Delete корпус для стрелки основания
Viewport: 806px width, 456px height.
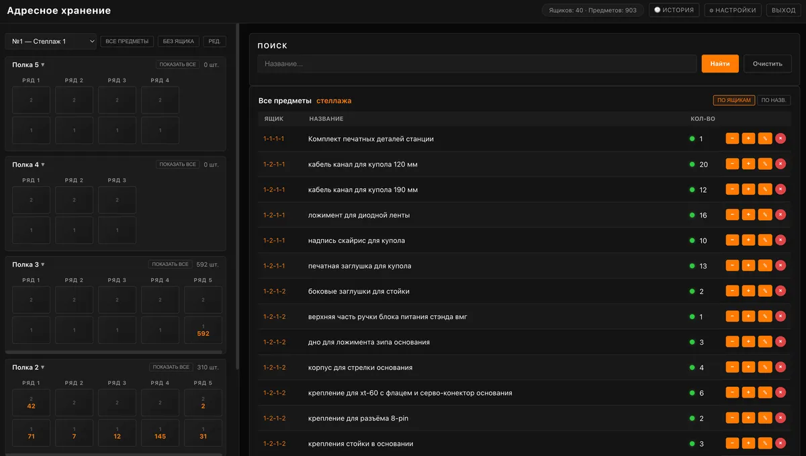[x=780, y=367]
